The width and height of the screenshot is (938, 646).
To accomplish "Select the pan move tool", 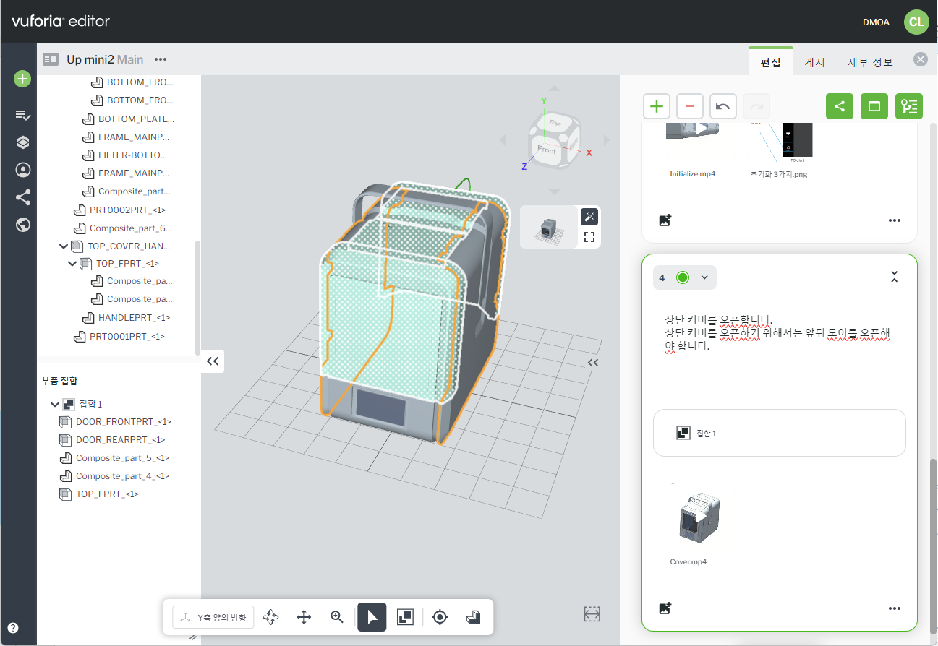I will [304, 617].
